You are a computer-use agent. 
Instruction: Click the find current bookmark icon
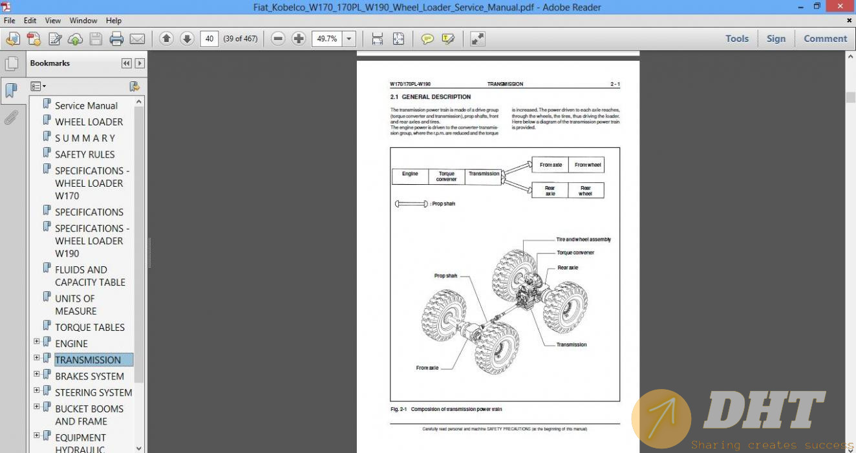[134, 86]
